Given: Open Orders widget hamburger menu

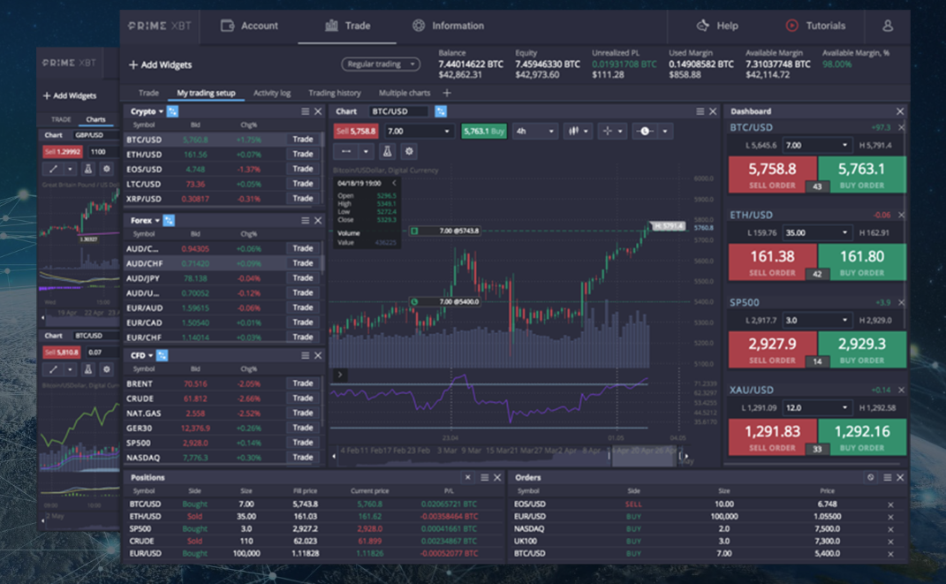Looking at the screenshot, I should pos(887,478).
